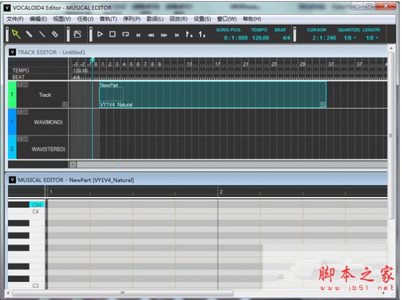The image size is (402, 300).
Task: Open the QUANTIZE 1/8 dropdown
Action: [x=350, y=38]
